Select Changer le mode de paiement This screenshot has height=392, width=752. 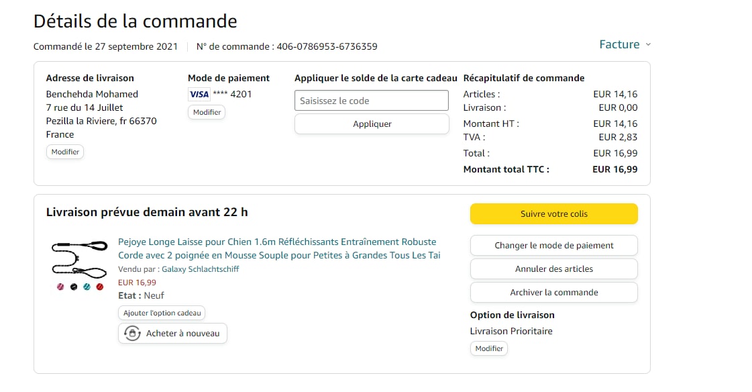click(x=553, y=246)
